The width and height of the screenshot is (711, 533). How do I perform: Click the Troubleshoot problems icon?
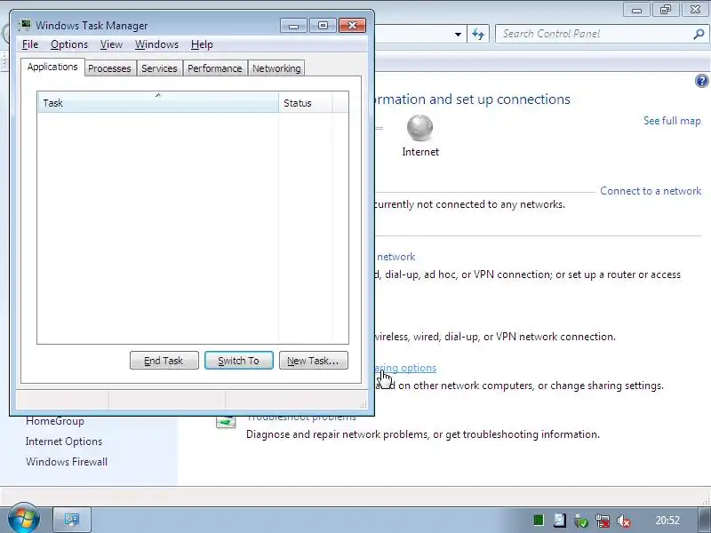pyautogui.click(x=226, y=421)
